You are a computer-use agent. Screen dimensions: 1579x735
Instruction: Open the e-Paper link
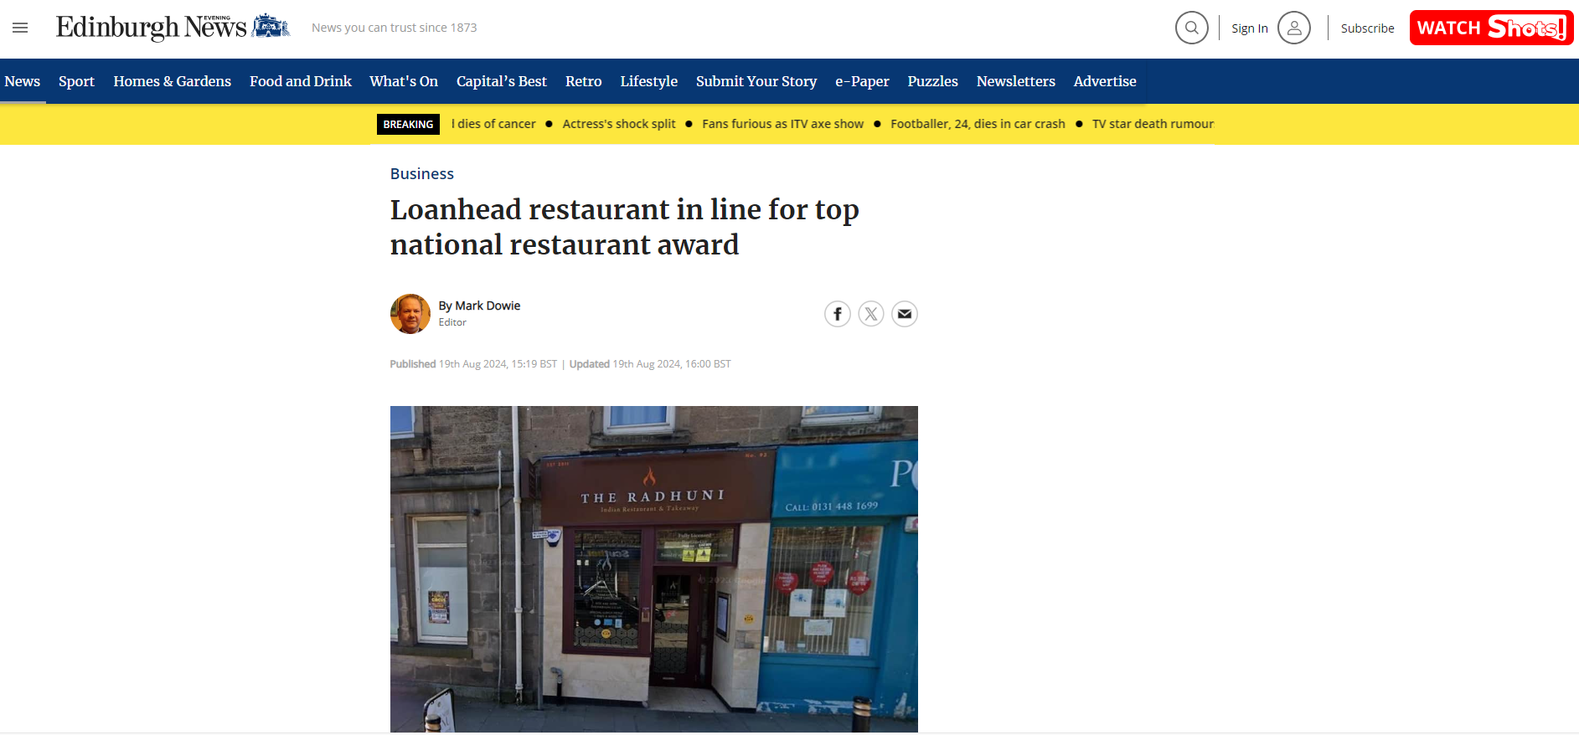click(x=862, y=81)
